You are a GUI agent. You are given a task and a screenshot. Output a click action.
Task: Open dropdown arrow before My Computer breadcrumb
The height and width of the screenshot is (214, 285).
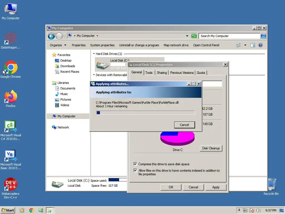tap(75, 36)
